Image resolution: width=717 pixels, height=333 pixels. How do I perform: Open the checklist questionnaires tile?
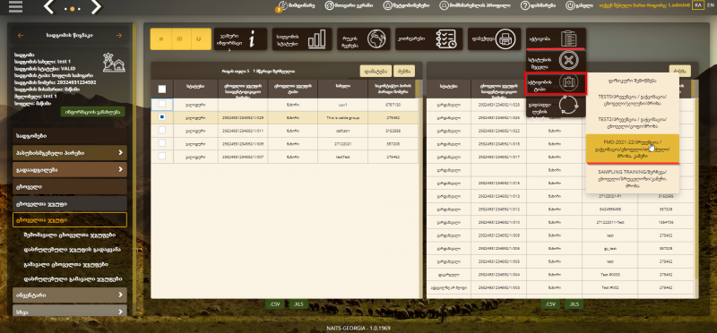click(429, 38)
